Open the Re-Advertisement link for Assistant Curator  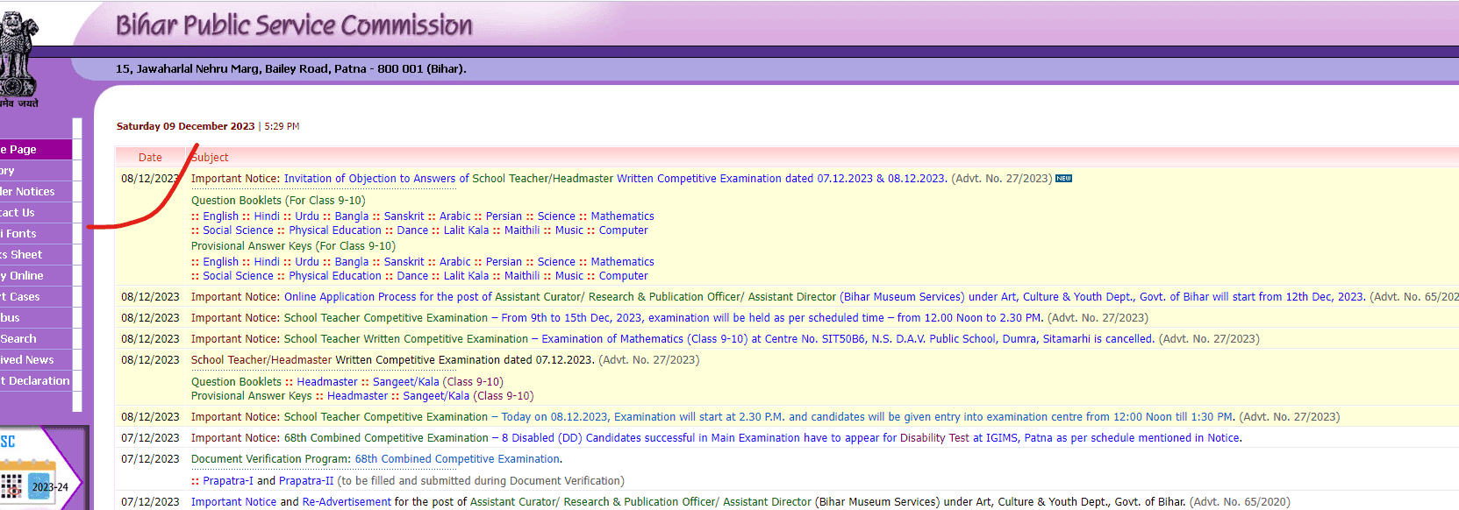point(347,502)
